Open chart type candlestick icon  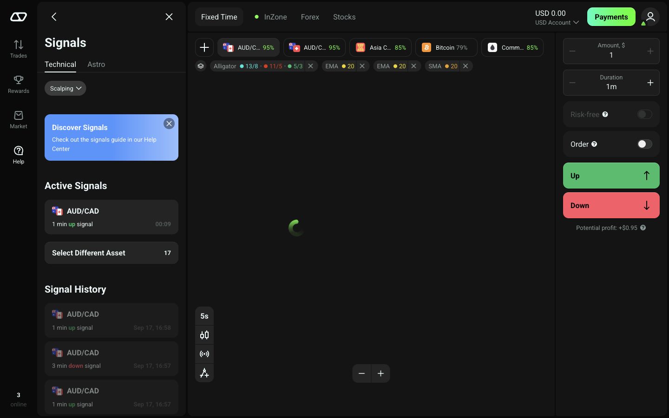point(204,335)
